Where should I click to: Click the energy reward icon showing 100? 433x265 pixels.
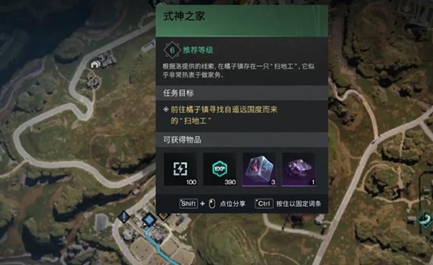pos(180,169)
